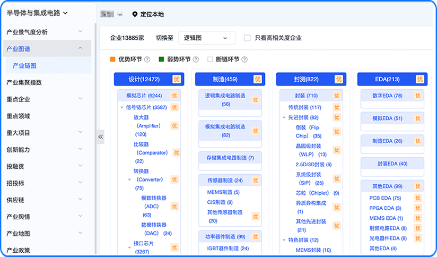The height and width of the screenshot is (257, 437).
Task: Open MEMS制造 (5) entry
Action: pyautogui.click(x=223, y=192)
